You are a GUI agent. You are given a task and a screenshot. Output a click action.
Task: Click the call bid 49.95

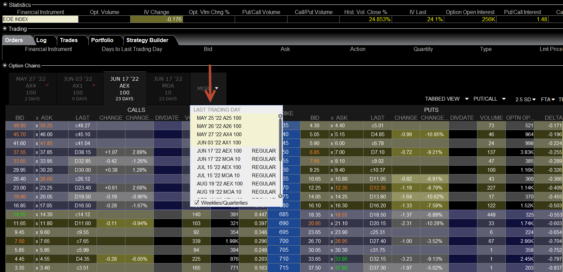(20, 126)
